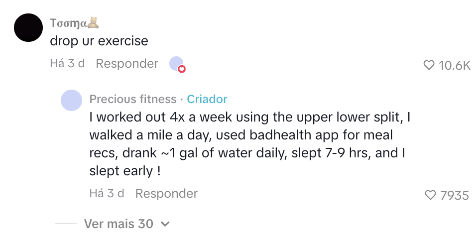Click the "Criador" label
This screenshot has width=476, height=246.
point(207,99)
